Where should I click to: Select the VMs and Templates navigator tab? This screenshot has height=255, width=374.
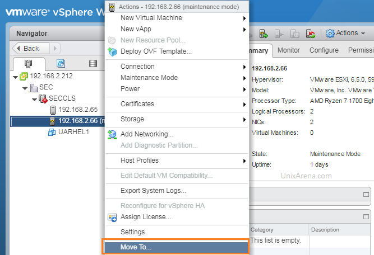(x=61, y=63)
